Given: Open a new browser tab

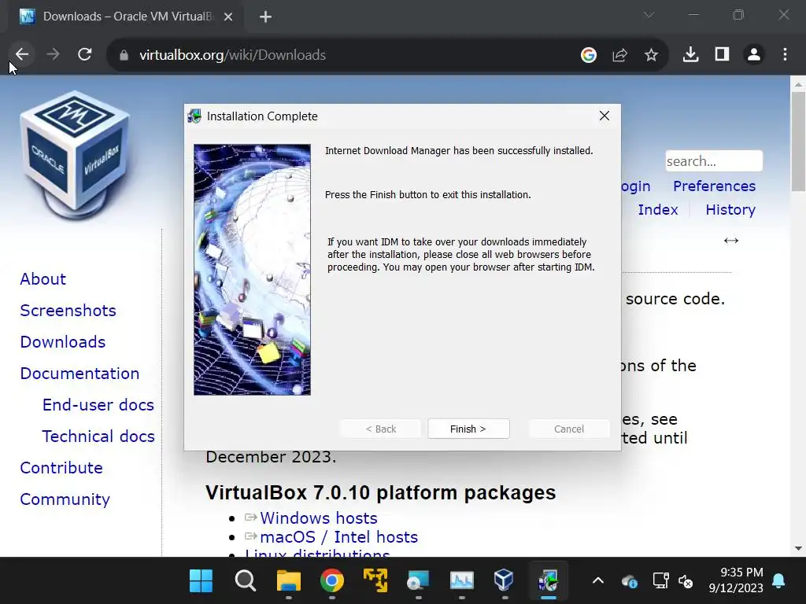Looking at the screenshot, I should coord(265,17).
